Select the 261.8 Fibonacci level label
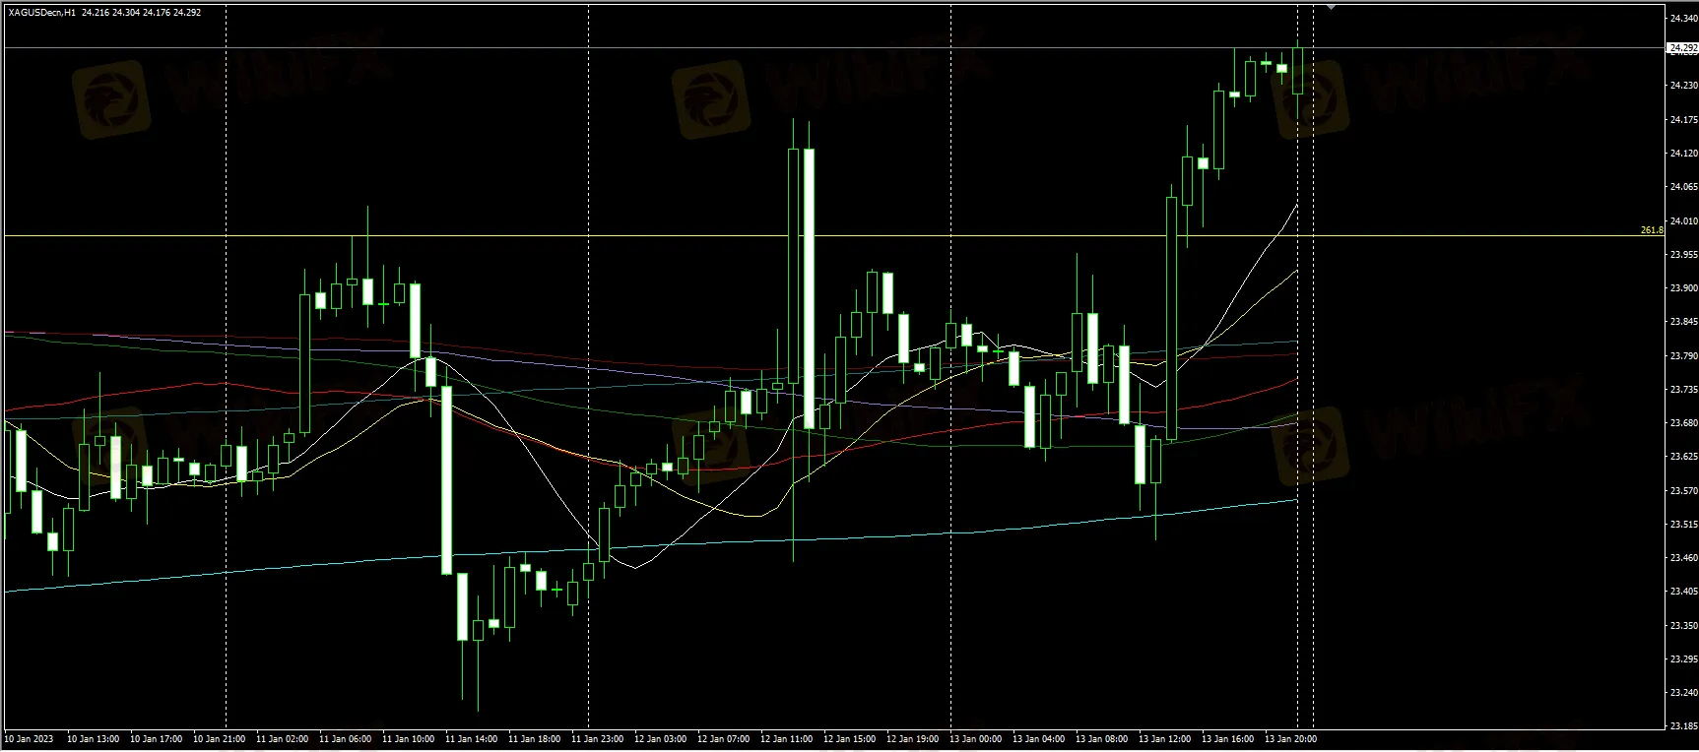Screen dimensions: 1699x752 point(1652,229)
